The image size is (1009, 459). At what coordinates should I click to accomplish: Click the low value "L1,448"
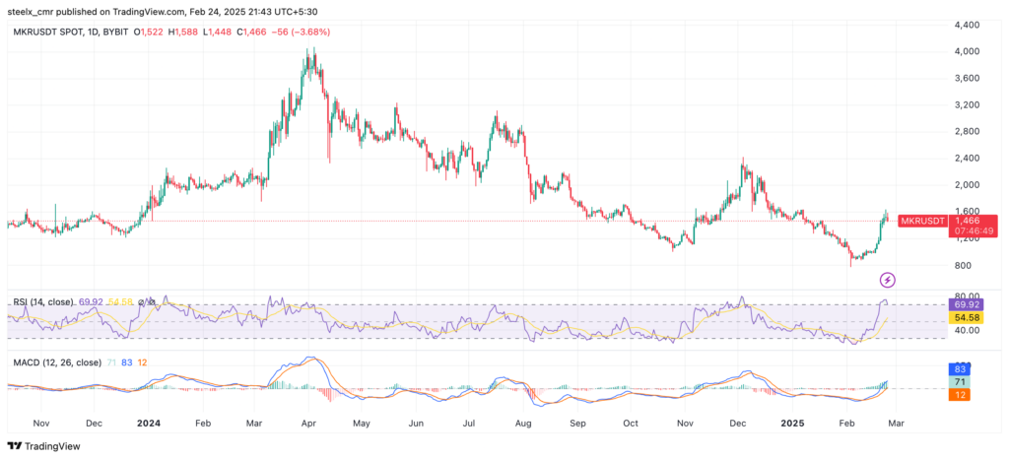(x=216, y=32)
